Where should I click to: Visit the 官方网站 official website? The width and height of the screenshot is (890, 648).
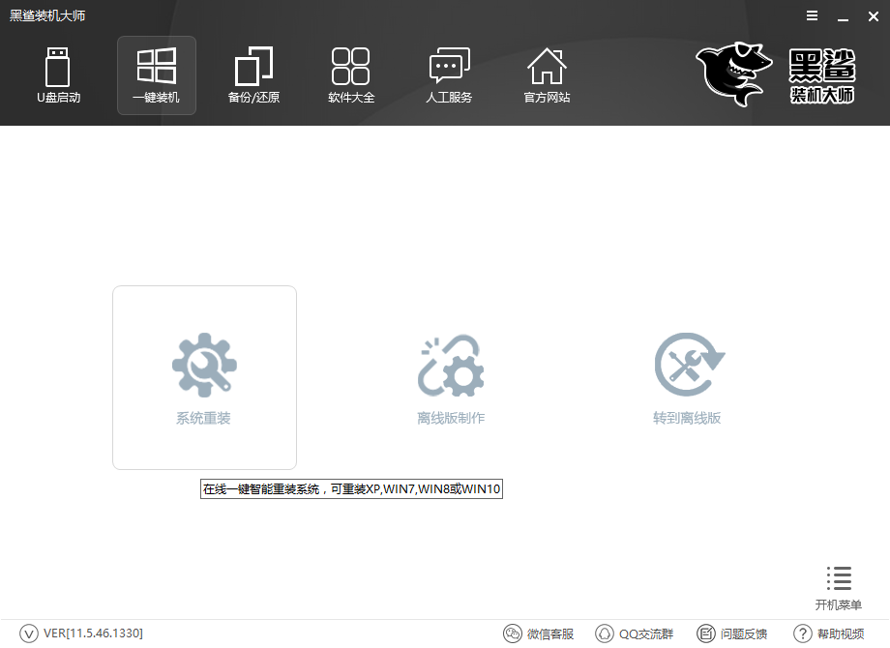[547, 75]
